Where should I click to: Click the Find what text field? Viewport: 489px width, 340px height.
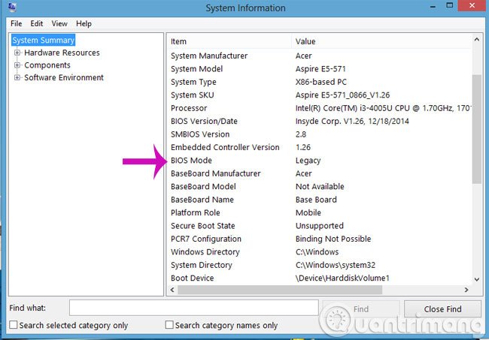[x=193, y=308]
